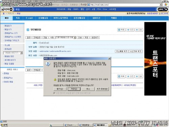
Task: Expand the address bar URL history dropdown
Action: (x=161, y=5)
